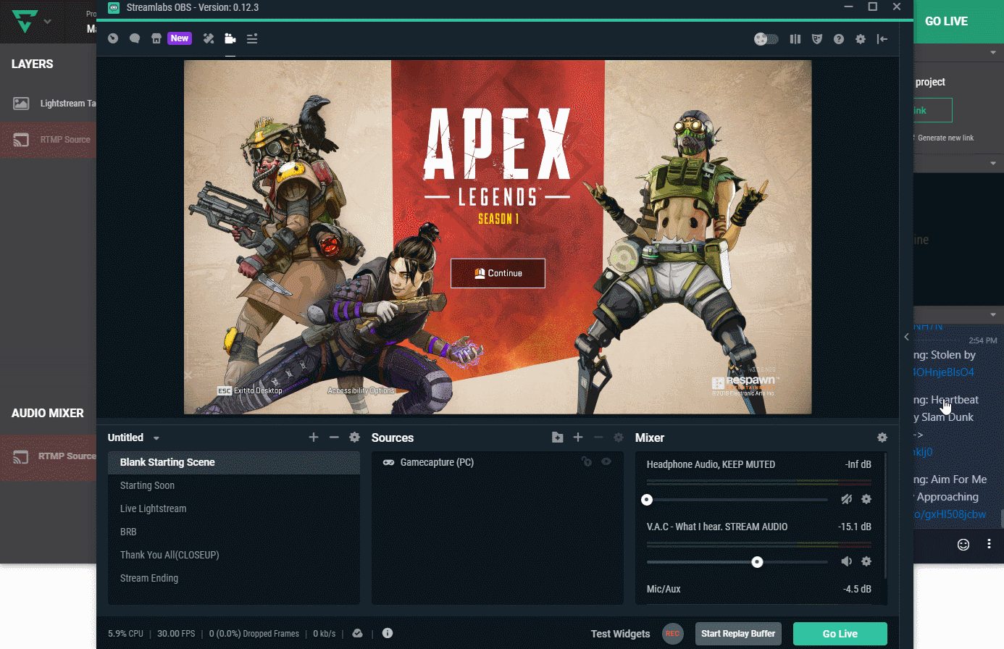Select Blank Starting Scene

pyautogui.click(x=234, y=462)
